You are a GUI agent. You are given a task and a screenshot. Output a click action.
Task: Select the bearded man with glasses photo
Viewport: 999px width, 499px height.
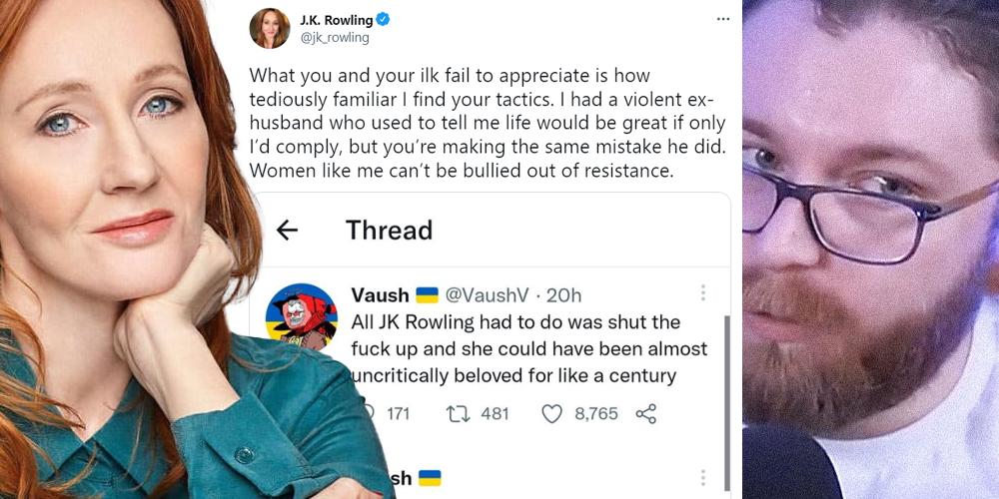point(869,249)
